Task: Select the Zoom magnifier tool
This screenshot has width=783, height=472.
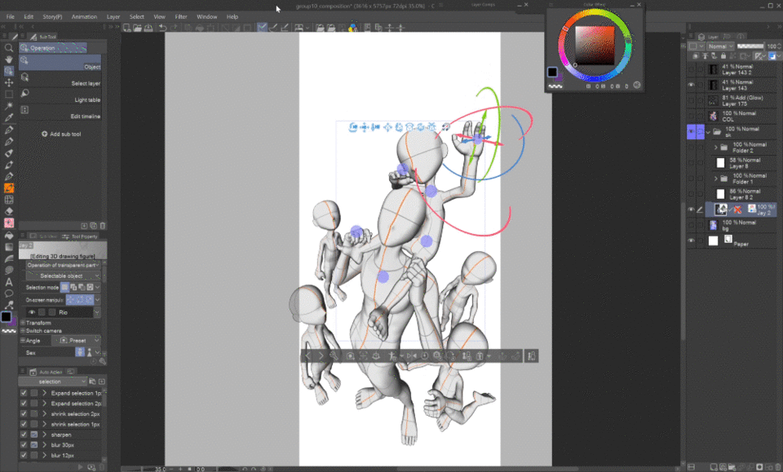Action: click(8, 48)
